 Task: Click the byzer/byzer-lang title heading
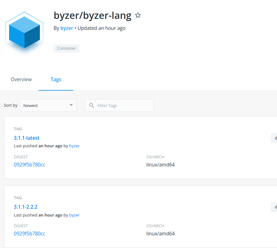(x=93, y=15)
